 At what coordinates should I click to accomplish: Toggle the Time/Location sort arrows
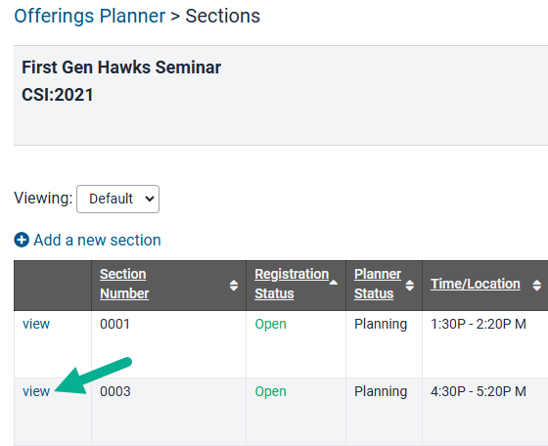coord(537,286)
